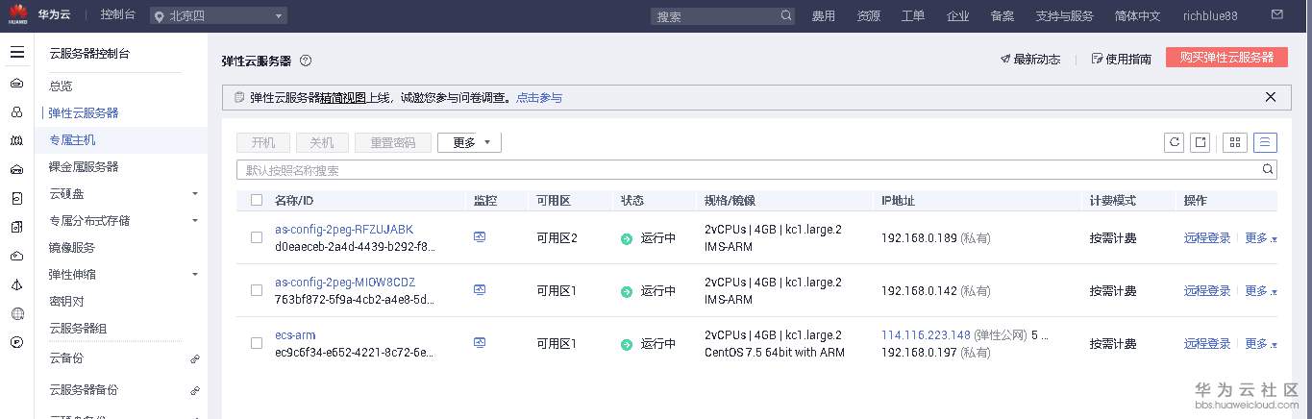Click the globe icon in left rail

17,314
